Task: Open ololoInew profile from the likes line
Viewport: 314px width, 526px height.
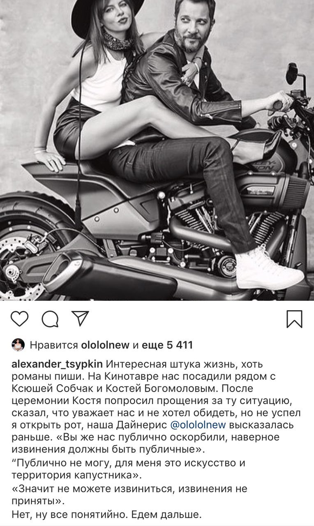Action: coord(105,345)
